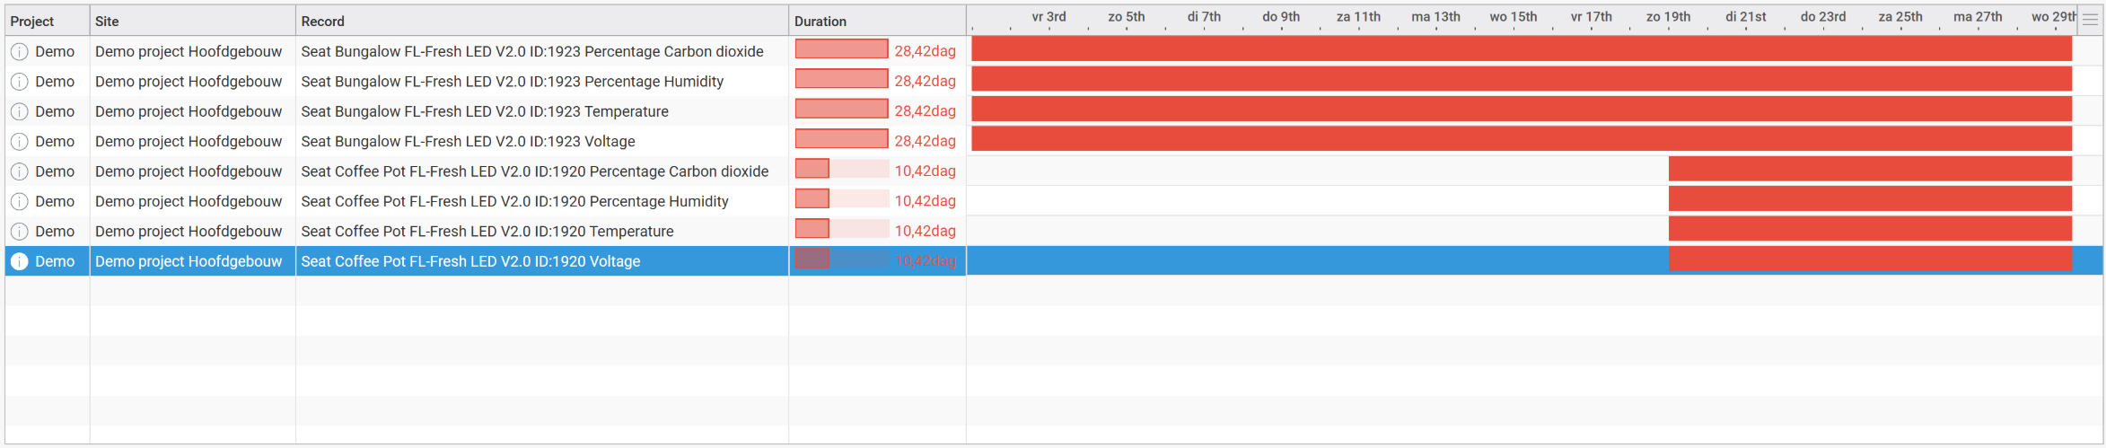The width and height of the screenshot is (2106, 448).
Task: Open info icon for Bungalow Carbon dioxide row
Action: tap(19, 52)
